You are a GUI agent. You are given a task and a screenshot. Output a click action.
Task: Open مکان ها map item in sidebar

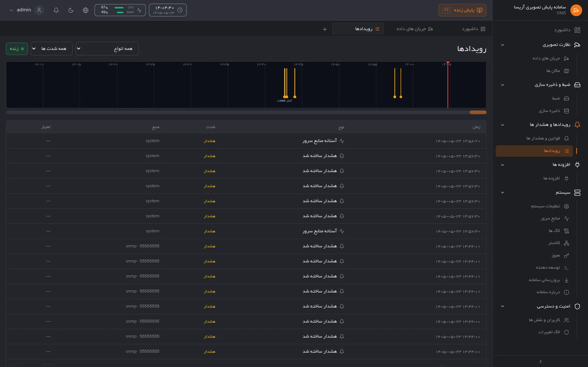(558, 71)
